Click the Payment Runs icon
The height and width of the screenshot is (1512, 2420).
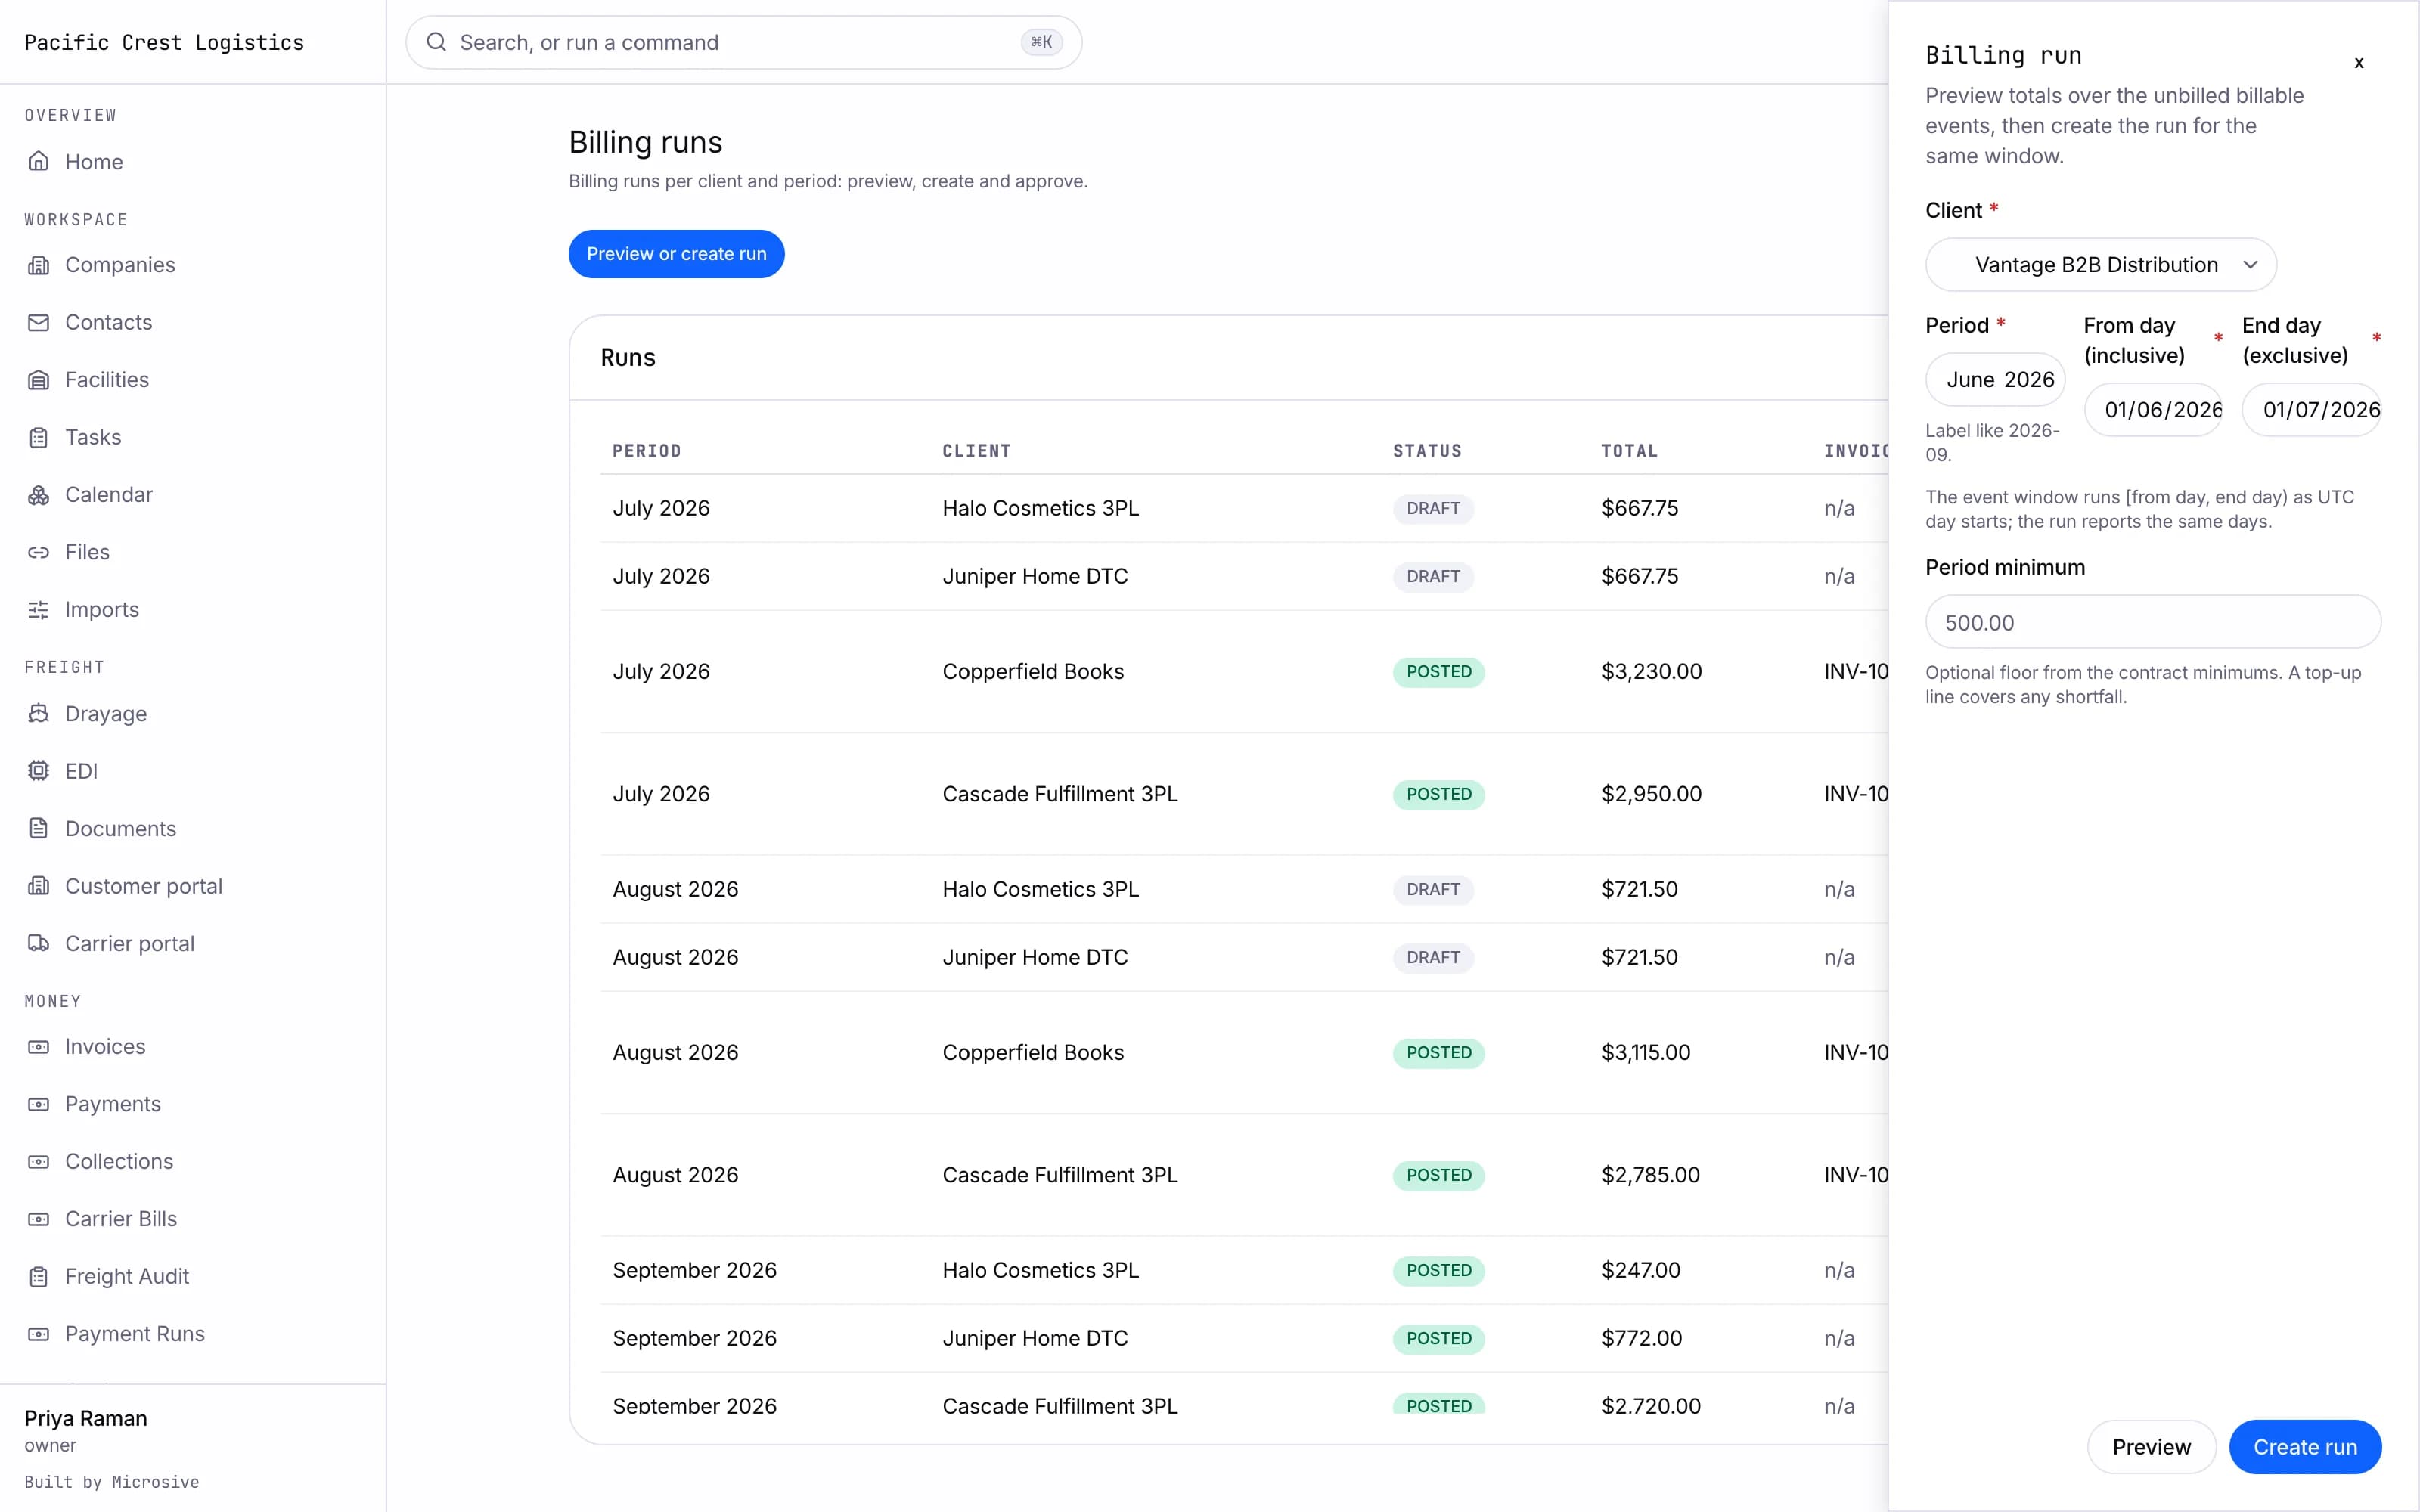click(38, 1334)
